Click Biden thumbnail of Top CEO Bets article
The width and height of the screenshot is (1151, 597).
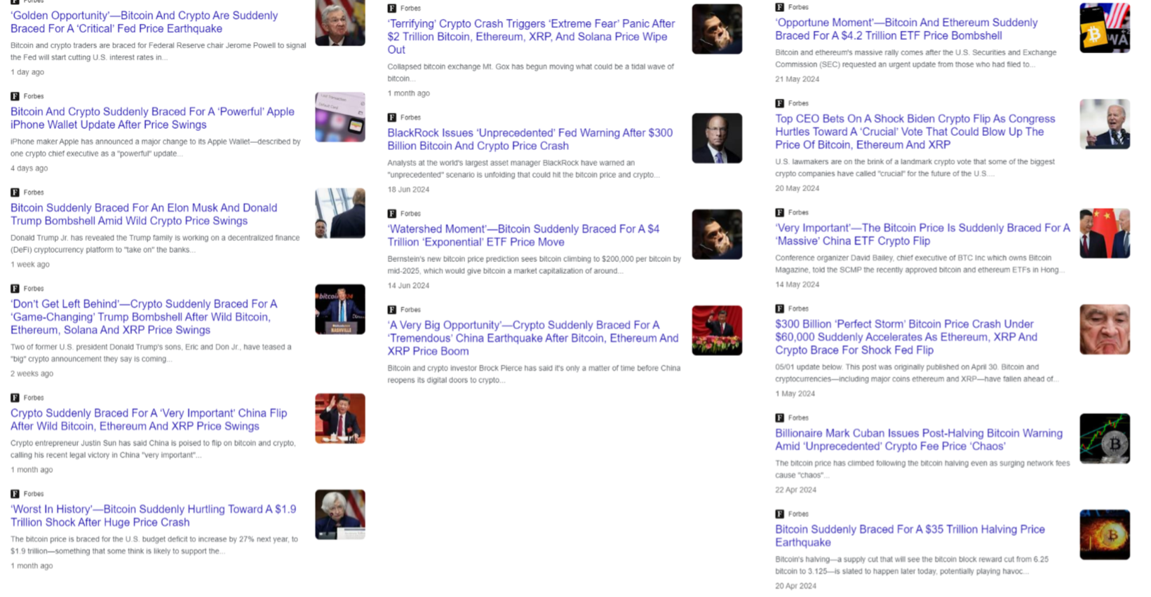[1105, 124]
